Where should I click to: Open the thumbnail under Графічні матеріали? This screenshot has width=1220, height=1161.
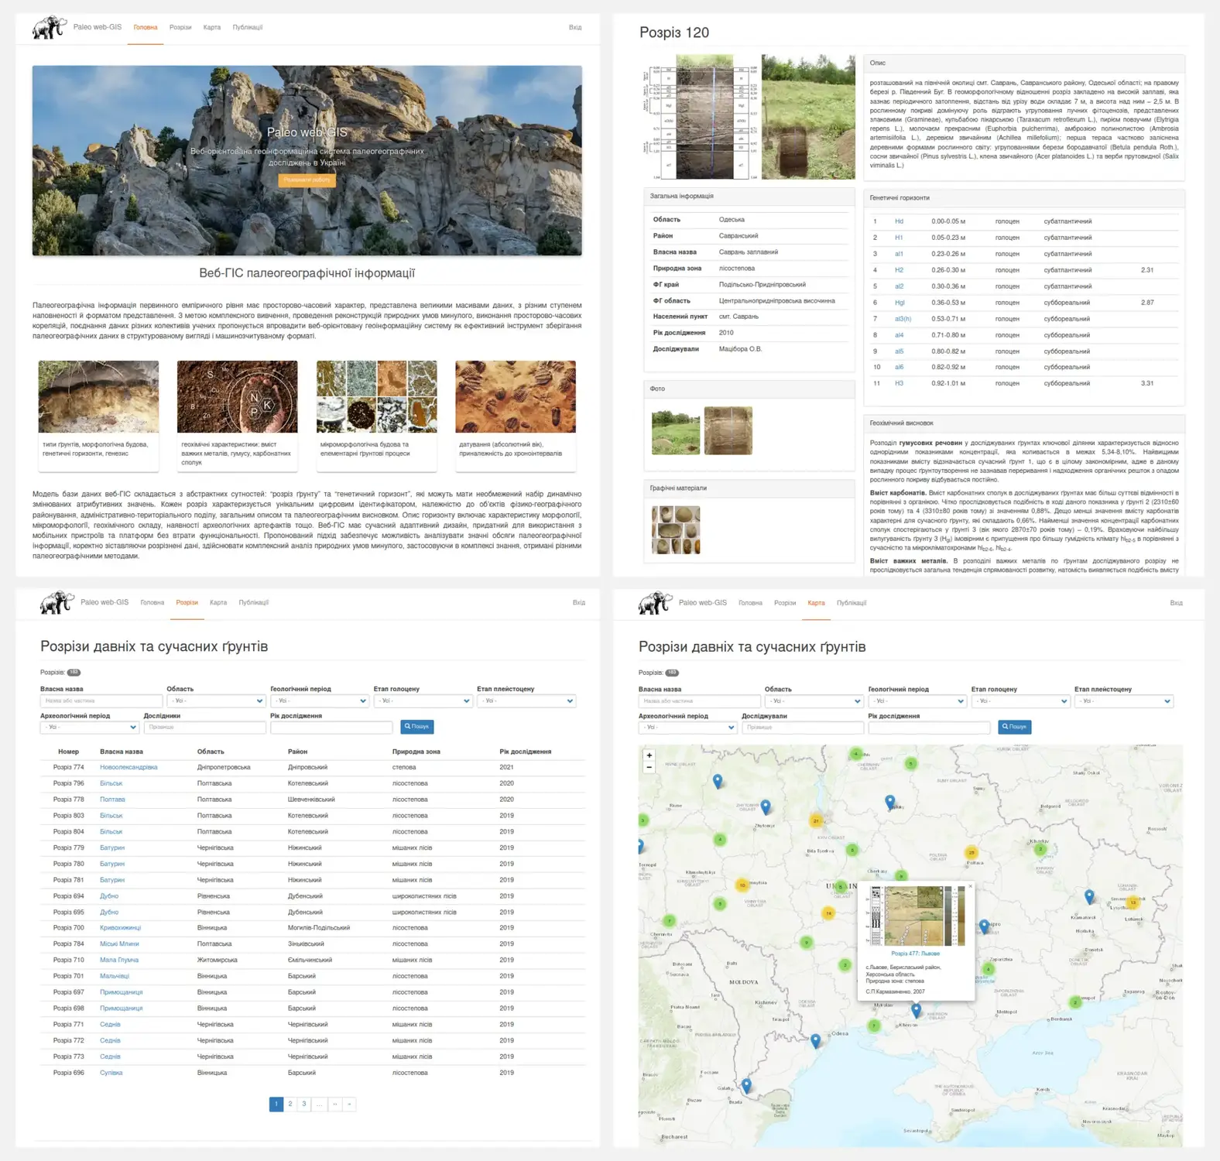(x=676, y=530)
